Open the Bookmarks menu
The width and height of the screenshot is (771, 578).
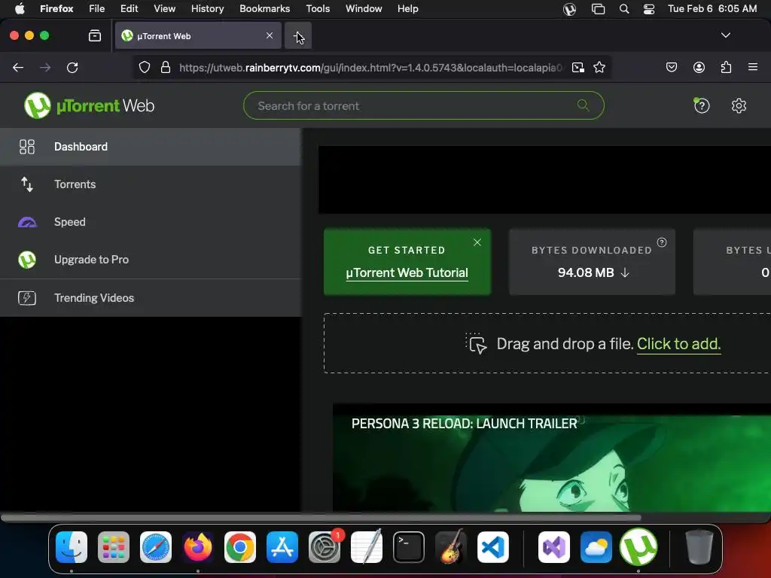point(264,8)
